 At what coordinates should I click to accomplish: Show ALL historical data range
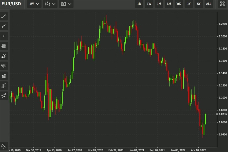pyautogui.click(x=208, y=4)
